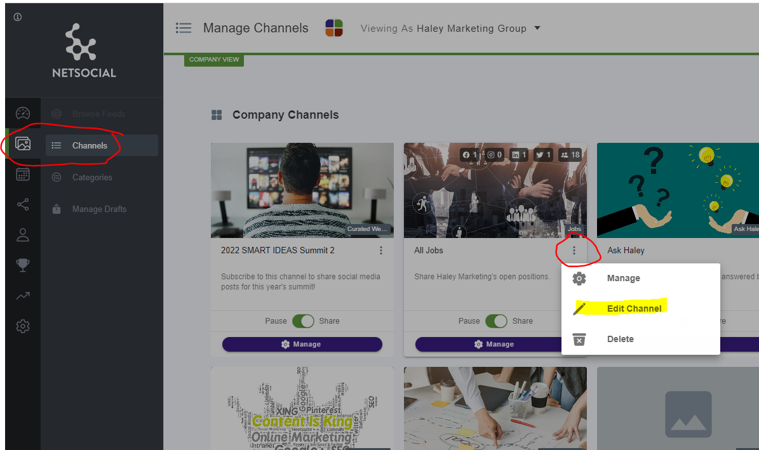Click the COMPANY VIEW badge

tap(214, 60)
